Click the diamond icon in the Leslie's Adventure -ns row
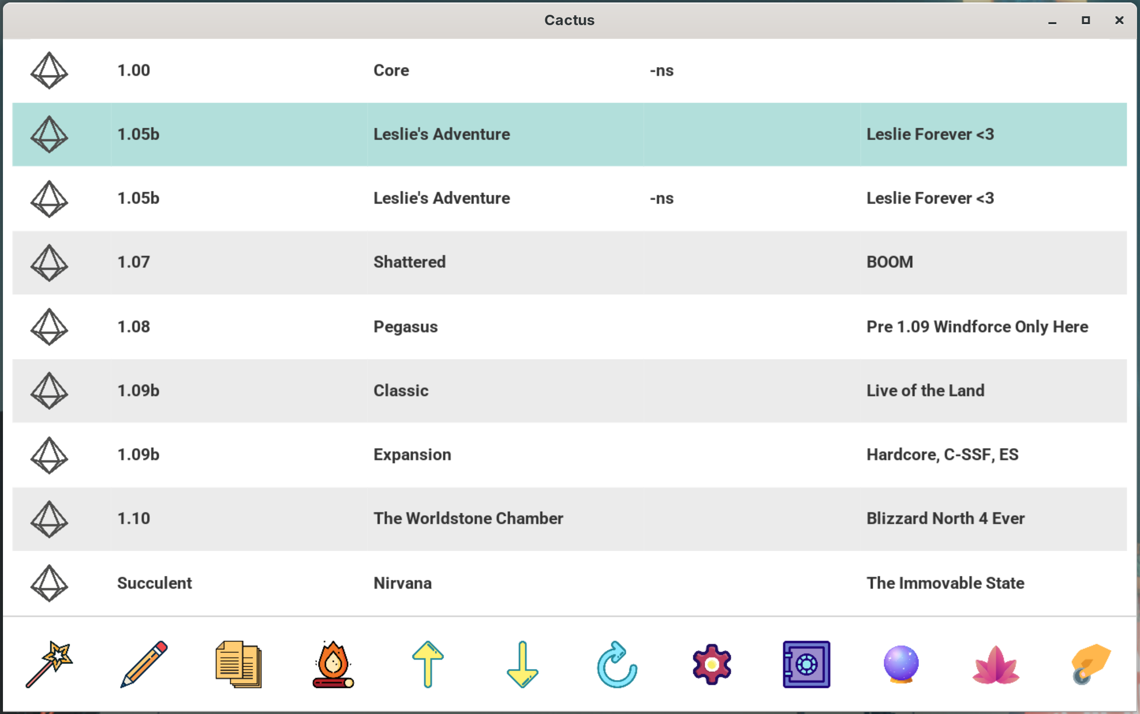1140x714 pixels. [x=49, y=198]
